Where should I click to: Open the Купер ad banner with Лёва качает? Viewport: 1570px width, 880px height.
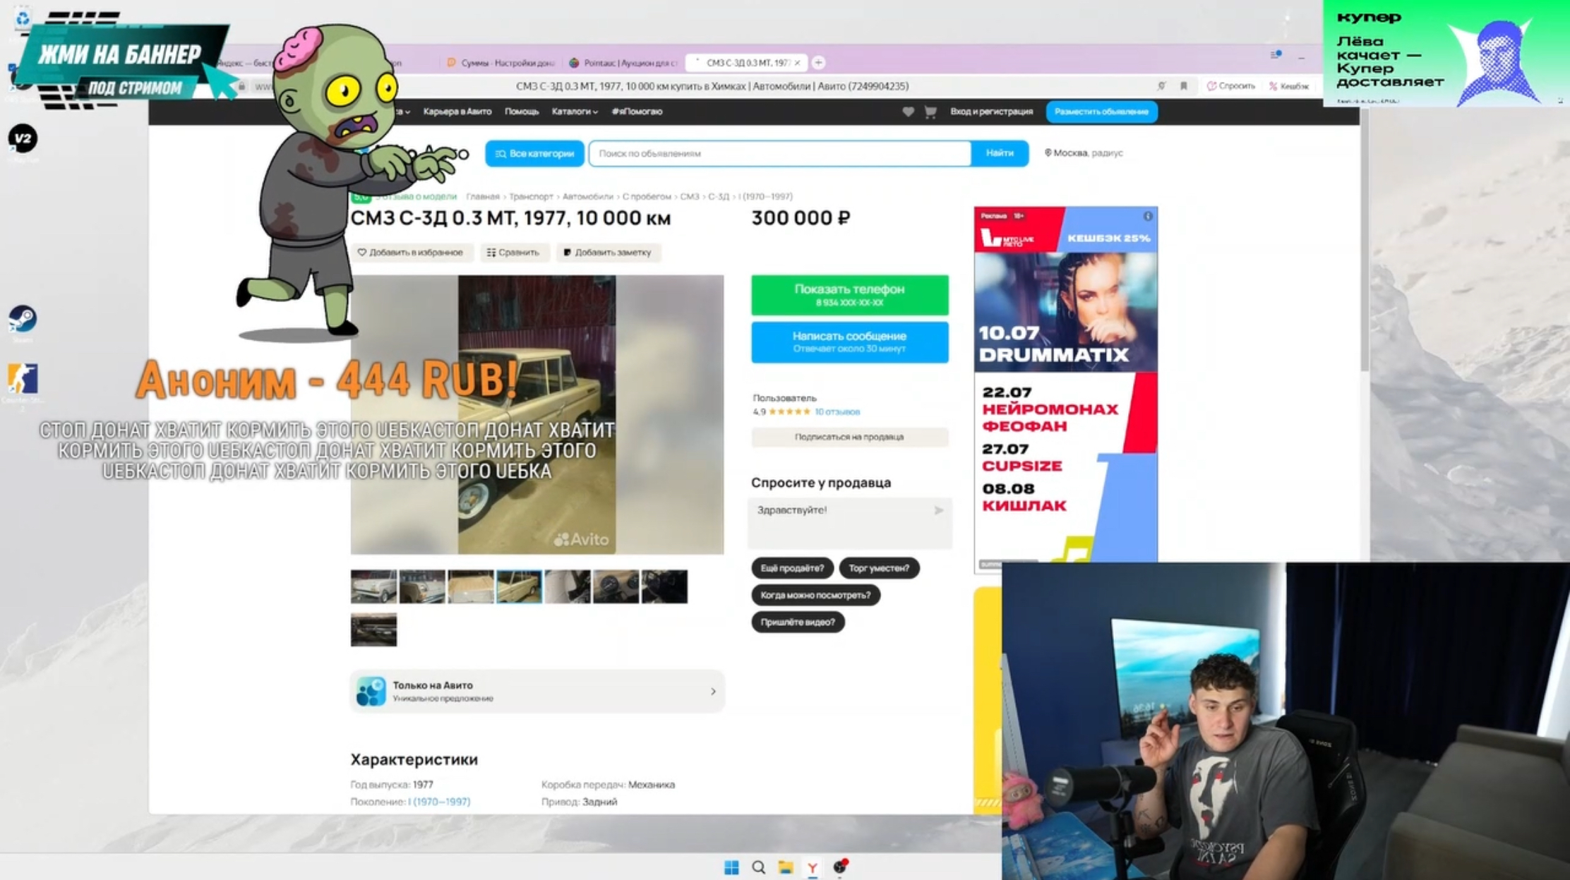[x=1446, y=53]
